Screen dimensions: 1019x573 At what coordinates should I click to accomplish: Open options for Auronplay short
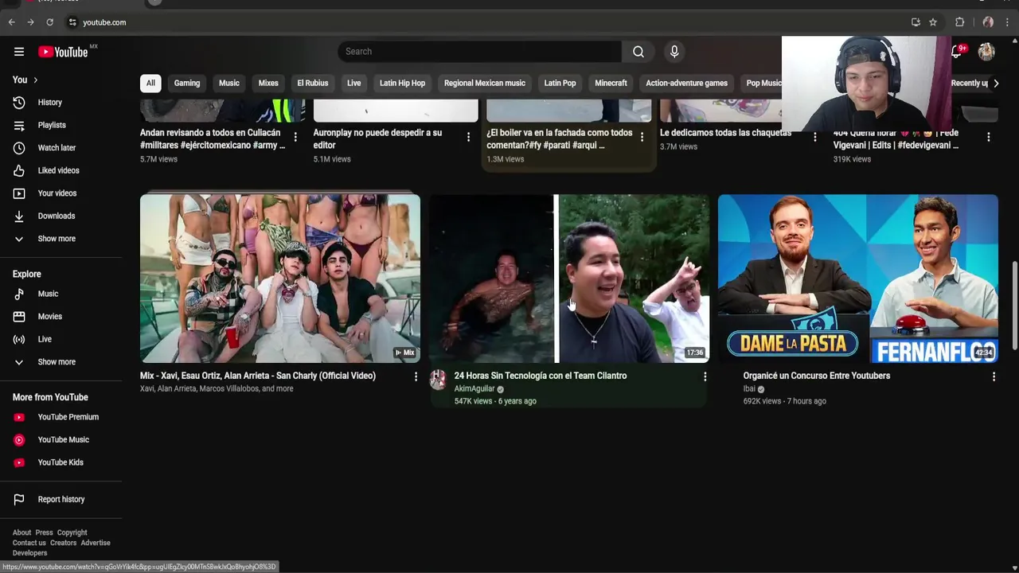(x=468, y=137)
